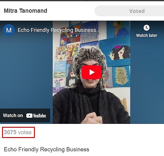The height and width of the screenshot is (156, 164).
Task: Click the greyed Voted button
Action: 129,11
